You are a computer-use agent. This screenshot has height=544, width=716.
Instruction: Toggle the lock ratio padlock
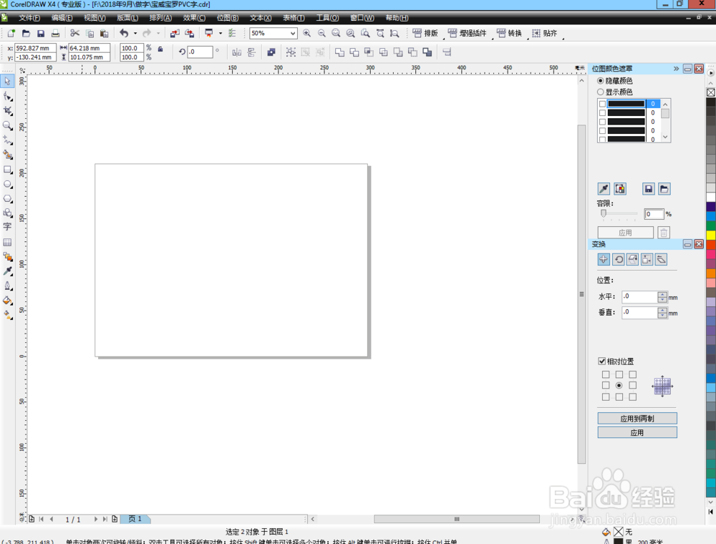point(160,49)
